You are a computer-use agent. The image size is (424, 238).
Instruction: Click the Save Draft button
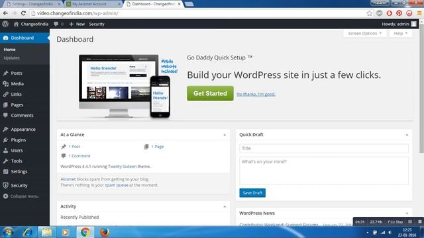tap(252, 193)
